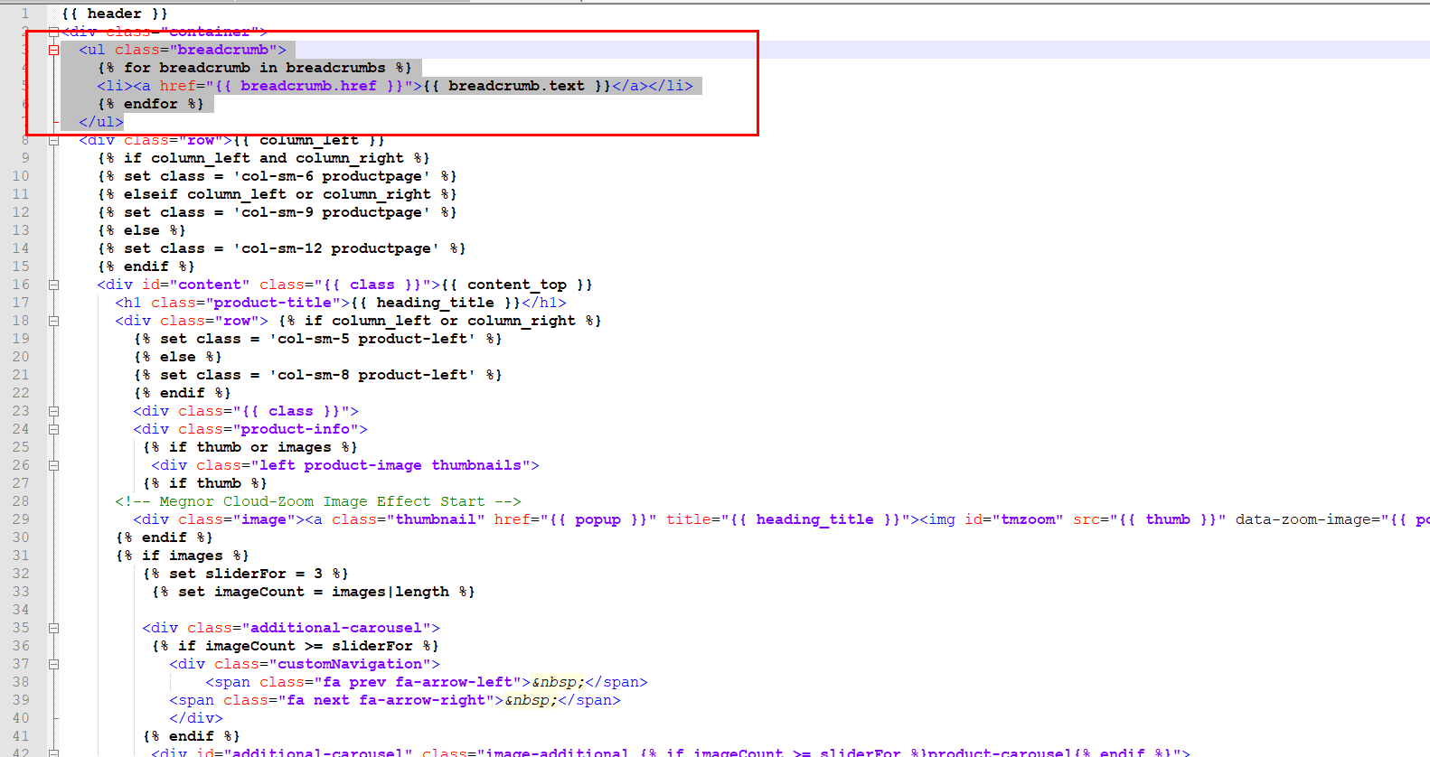
Task: Collapse the div class="row" fold marker on line 8
Action: click(x=54, y=141)
